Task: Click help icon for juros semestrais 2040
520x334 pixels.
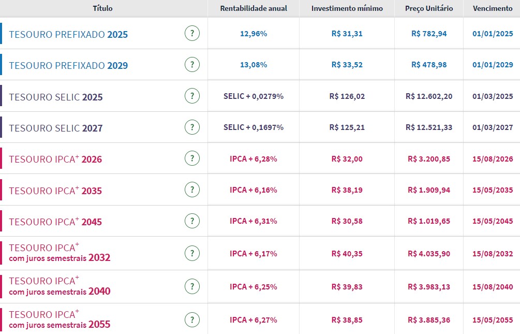Action: (x=192, y=286)
